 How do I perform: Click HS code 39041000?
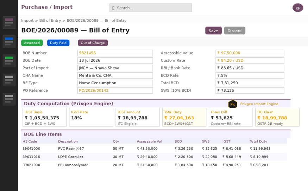pos(31,149)
